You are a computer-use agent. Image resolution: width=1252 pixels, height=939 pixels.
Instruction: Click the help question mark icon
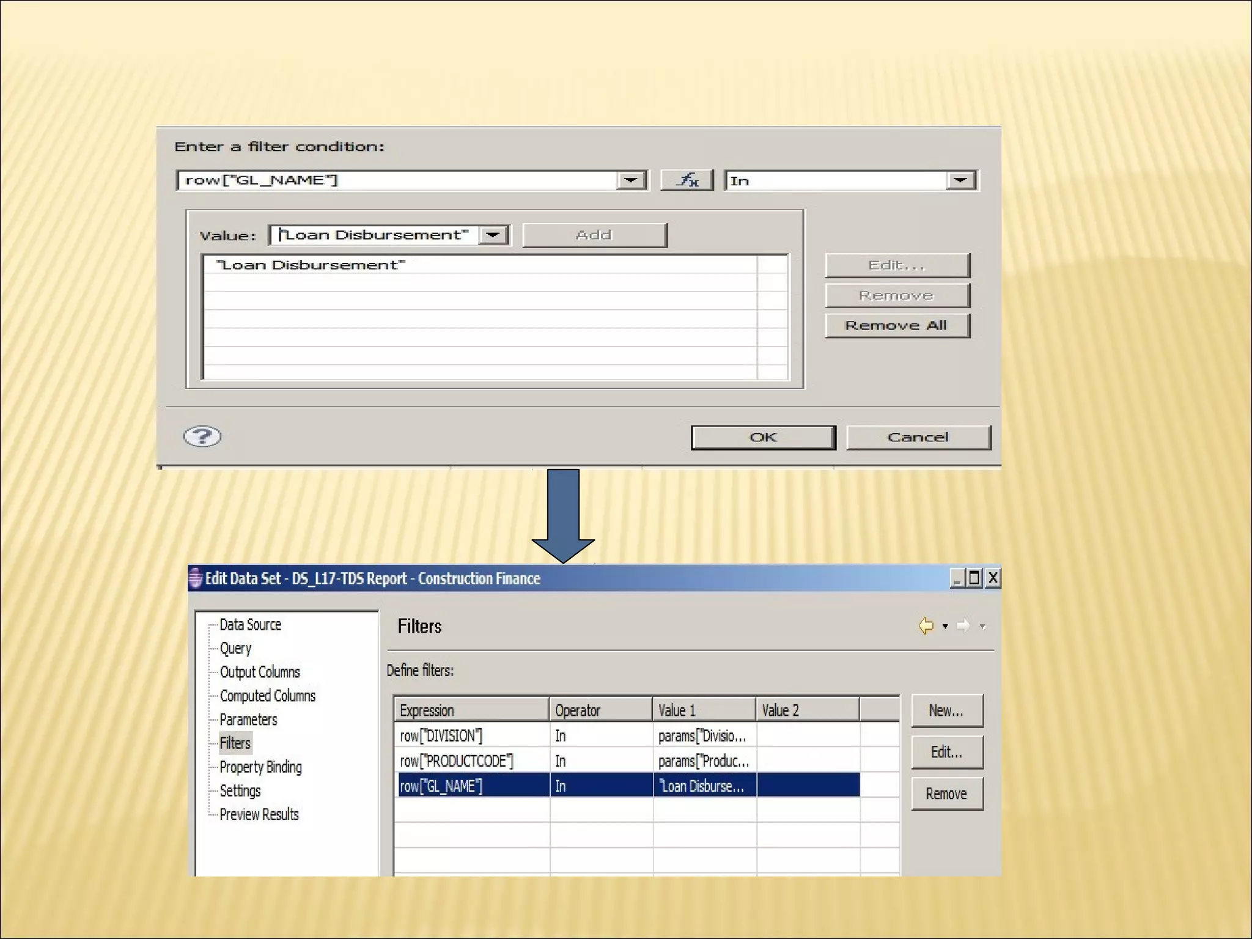pyautogui.click(x=202, y=436)
